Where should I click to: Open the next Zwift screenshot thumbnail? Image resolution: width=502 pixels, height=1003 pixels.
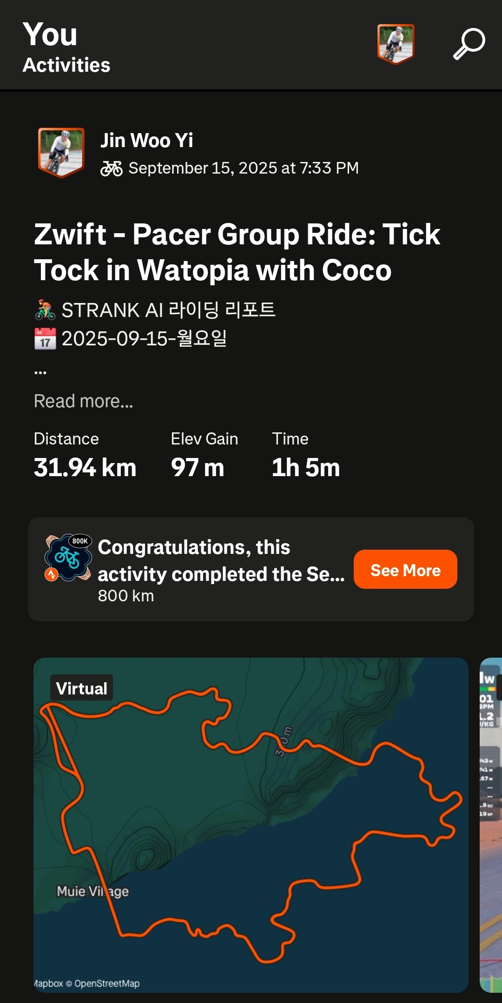tap(491, 824)
